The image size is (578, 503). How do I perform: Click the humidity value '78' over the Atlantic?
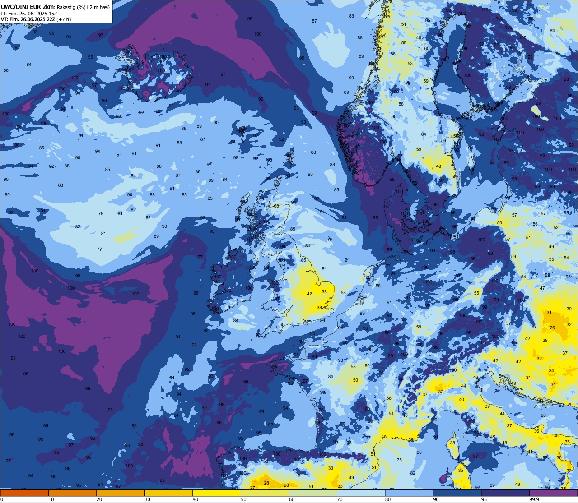(101, 214)
